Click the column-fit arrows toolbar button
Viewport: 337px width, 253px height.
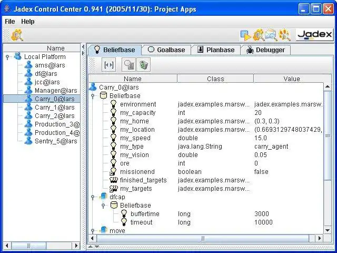click(108, 64)
